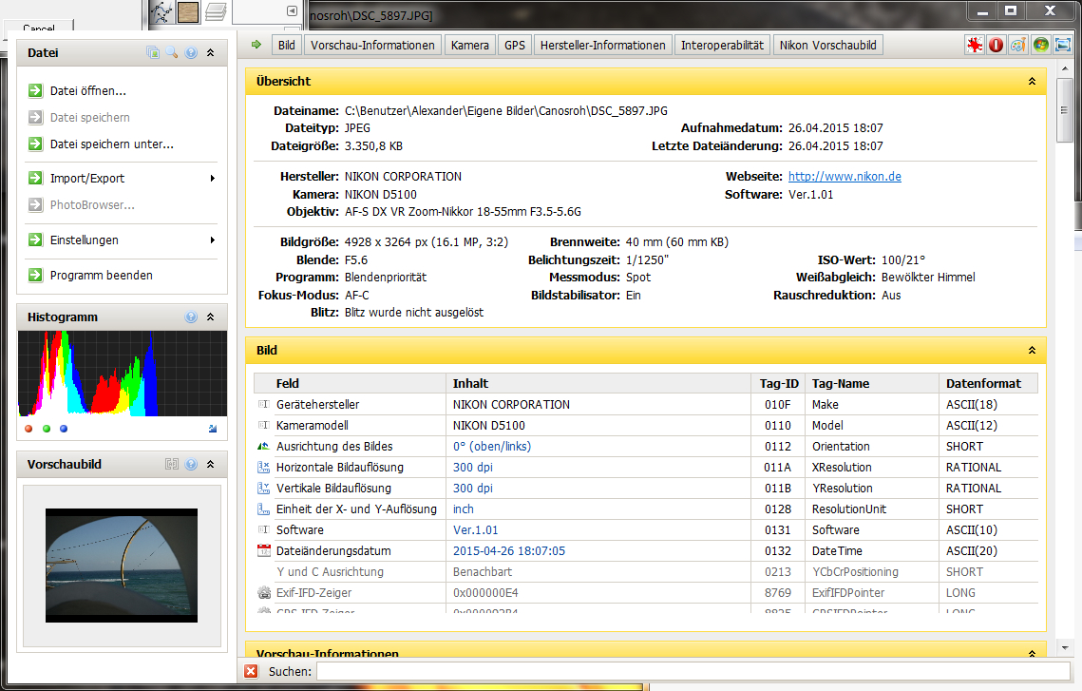The image size is (1082, 691).
Task: Click the fullscreen view icon at toolbar end
Action: 1062,45
